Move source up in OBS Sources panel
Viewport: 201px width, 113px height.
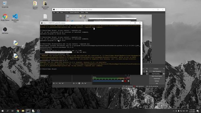pyautogui.click(x=83, y=83)
